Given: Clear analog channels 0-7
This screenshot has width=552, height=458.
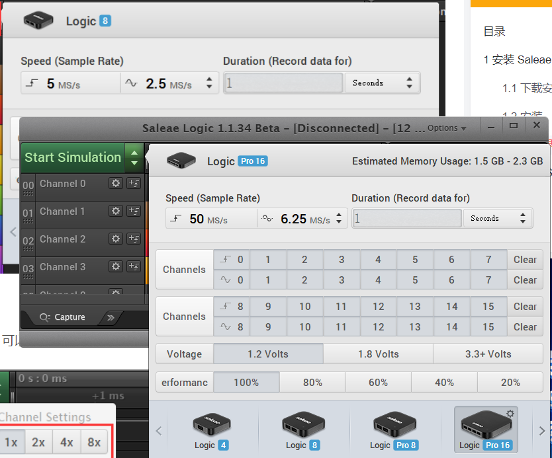Looking at the screenshot, I should (x=525, y=280).
